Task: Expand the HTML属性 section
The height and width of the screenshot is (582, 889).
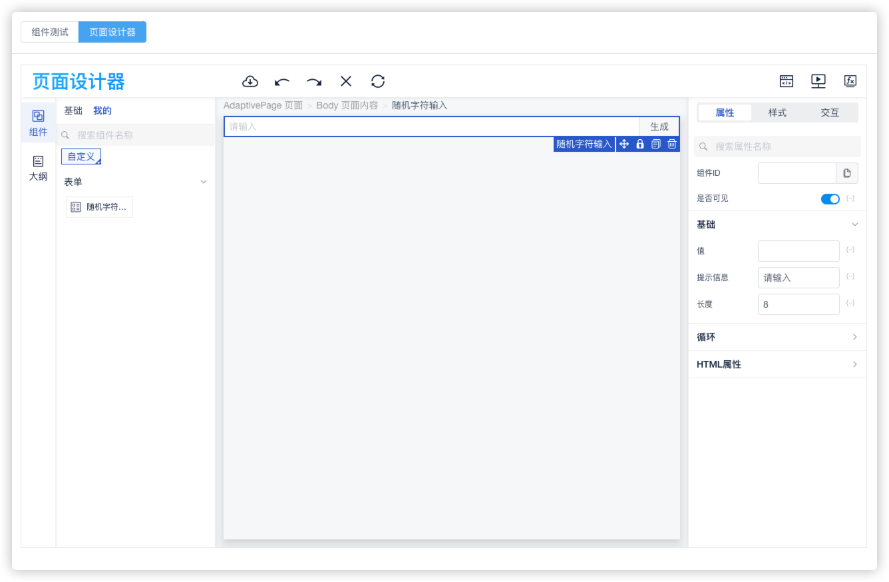Action: (x=855, y=364)
